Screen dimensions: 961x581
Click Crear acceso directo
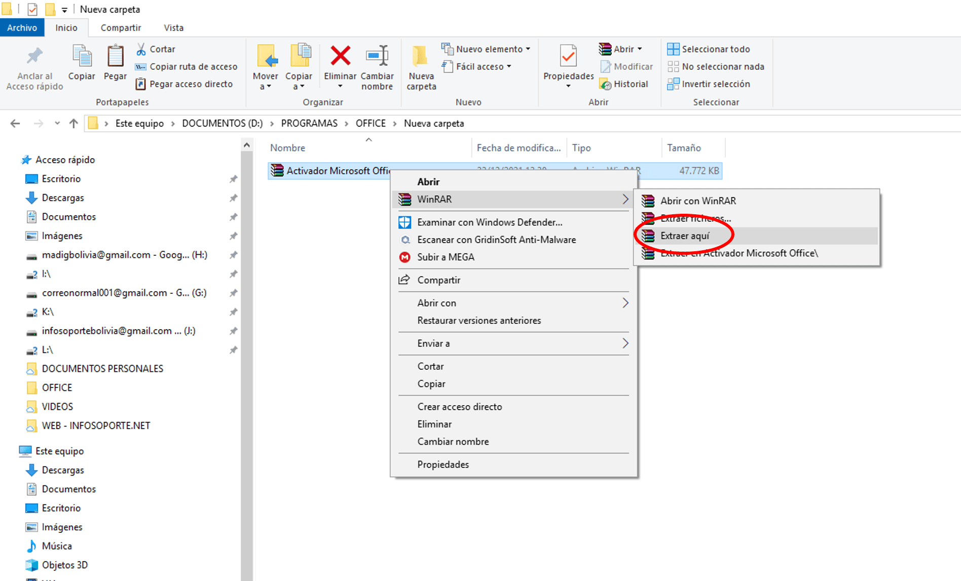[514, 407]
